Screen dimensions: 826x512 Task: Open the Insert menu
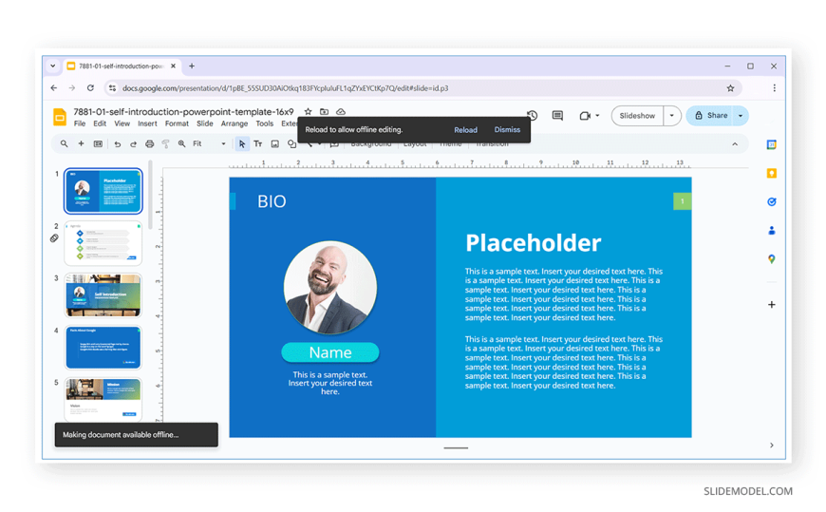[147, 123]
